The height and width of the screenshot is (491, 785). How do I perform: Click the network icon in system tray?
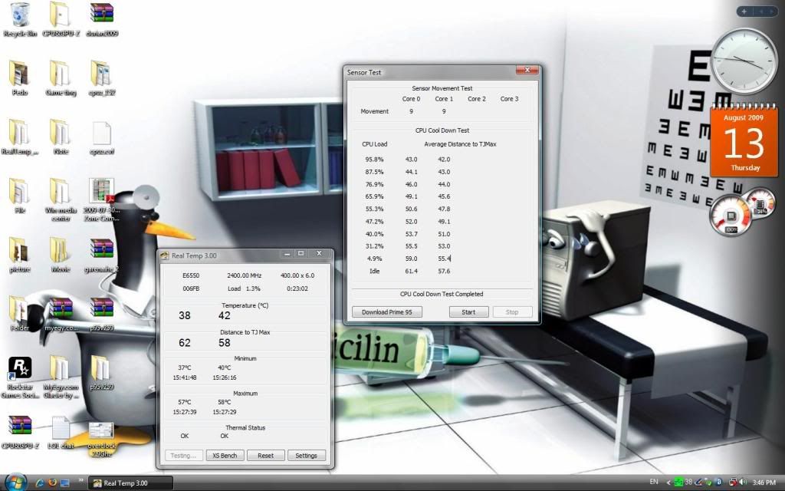[x=703, y=482]
